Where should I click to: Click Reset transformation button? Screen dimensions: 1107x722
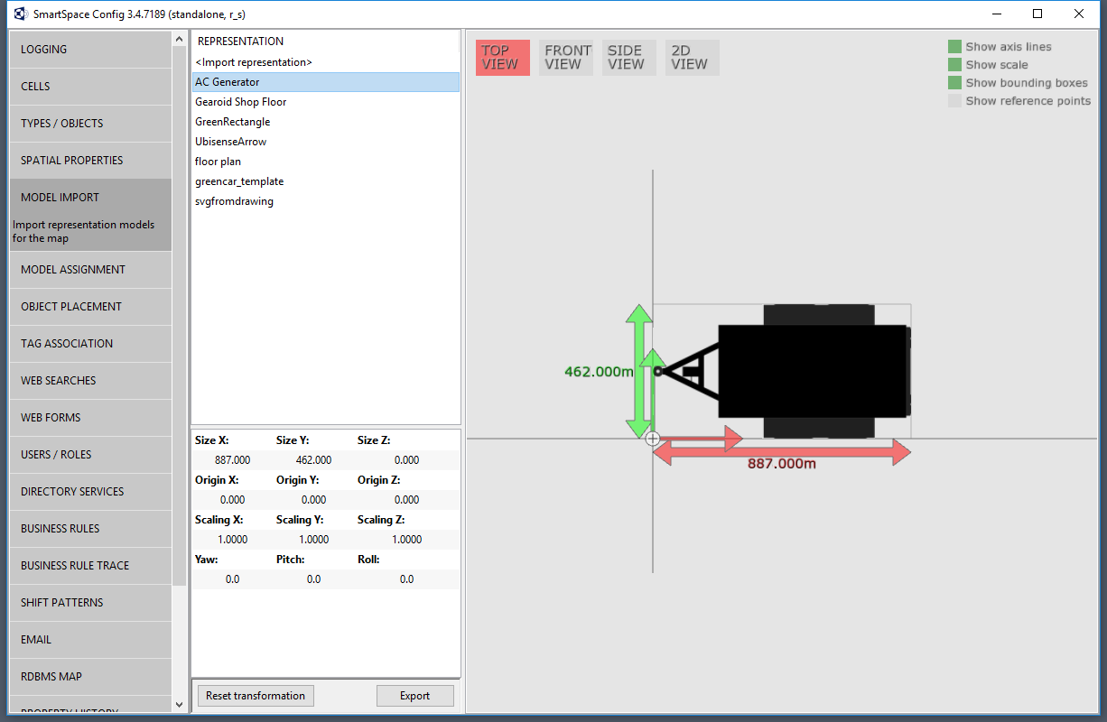256,696
